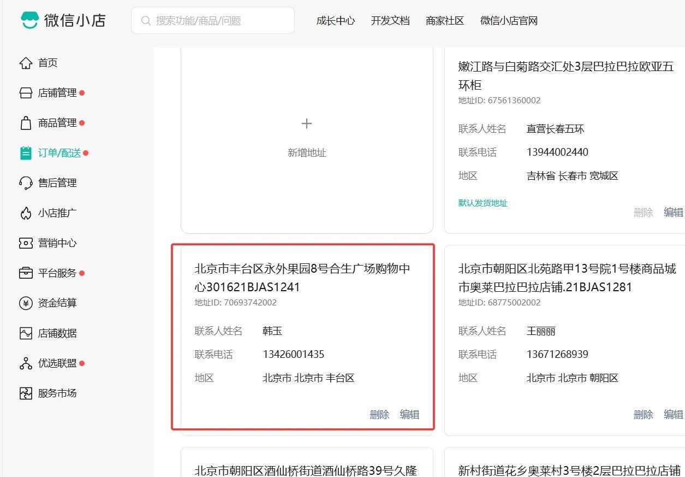Select 优选联盟 menu item
The image size is (685, 477).
pos(57,363)
